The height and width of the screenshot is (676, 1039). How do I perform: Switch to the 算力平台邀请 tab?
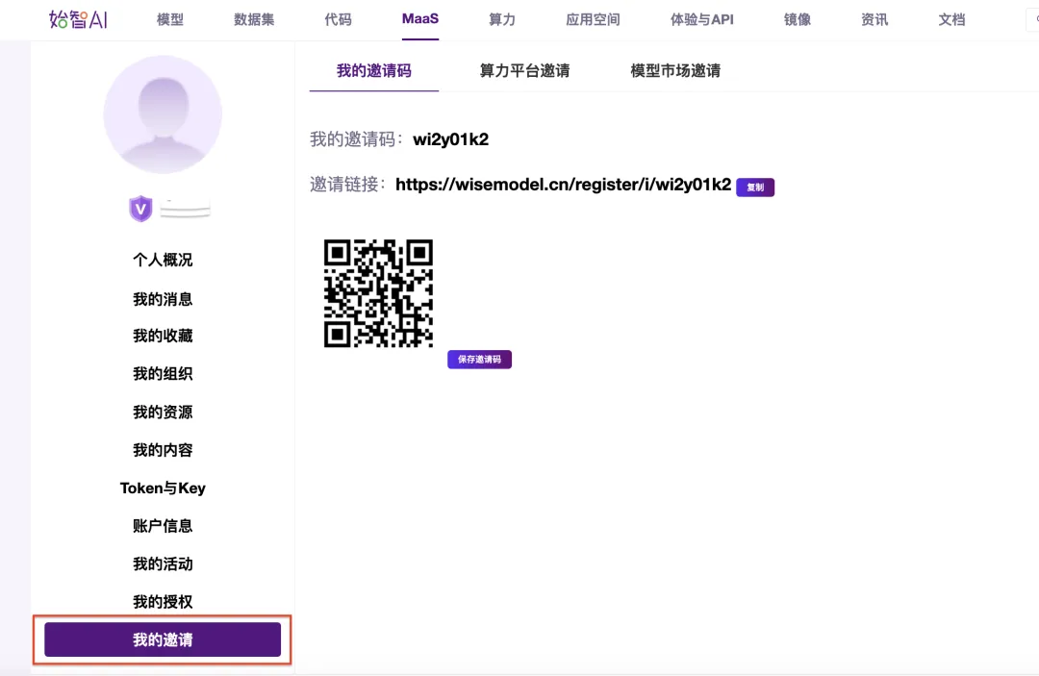524,71
